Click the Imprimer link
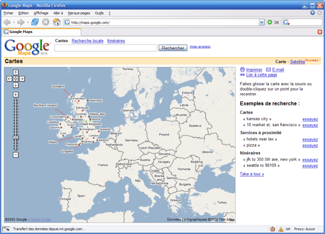Screen dimensions: 325x234 [x=254, y=70]
